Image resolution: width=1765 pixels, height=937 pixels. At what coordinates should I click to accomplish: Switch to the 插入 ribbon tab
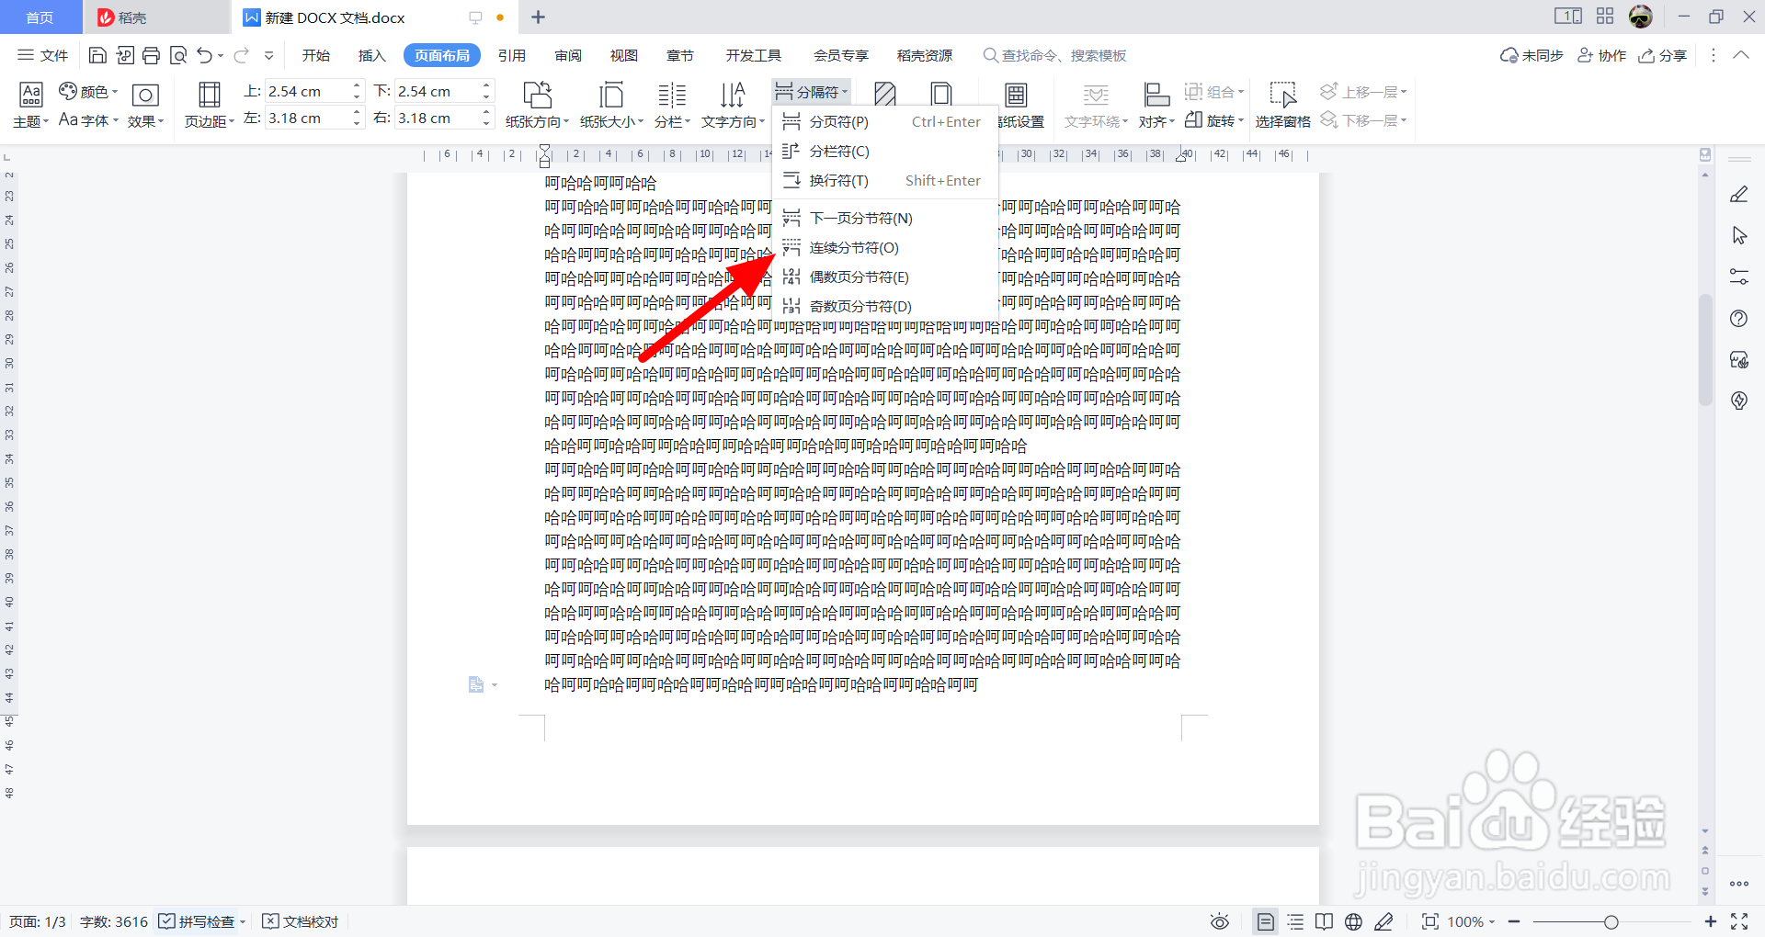tap(371, 56)
